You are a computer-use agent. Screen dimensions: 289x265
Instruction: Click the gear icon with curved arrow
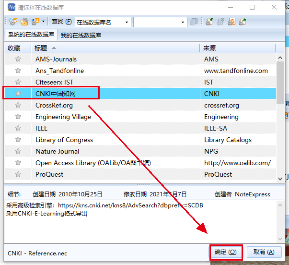point(243,22)
